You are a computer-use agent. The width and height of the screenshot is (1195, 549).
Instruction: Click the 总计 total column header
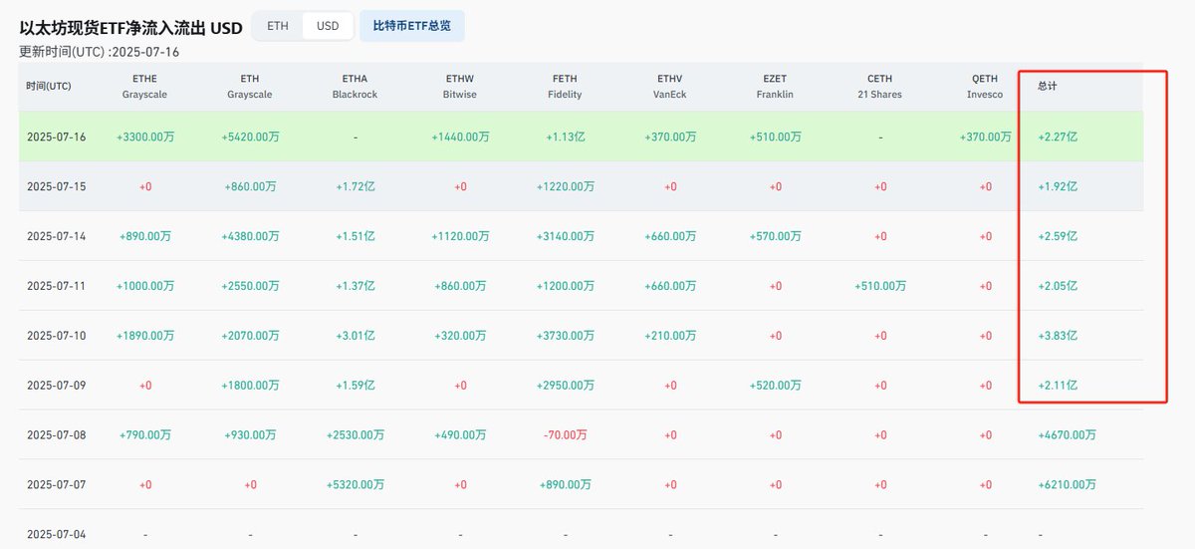coord(1047,87)
